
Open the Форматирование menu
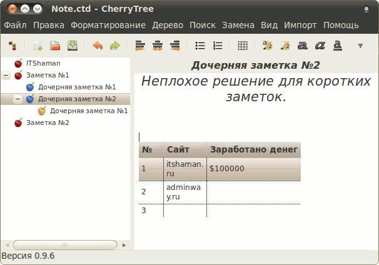click(108, 26)
